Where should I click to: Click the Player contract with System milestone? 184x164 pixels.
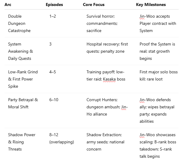point(158,23)
